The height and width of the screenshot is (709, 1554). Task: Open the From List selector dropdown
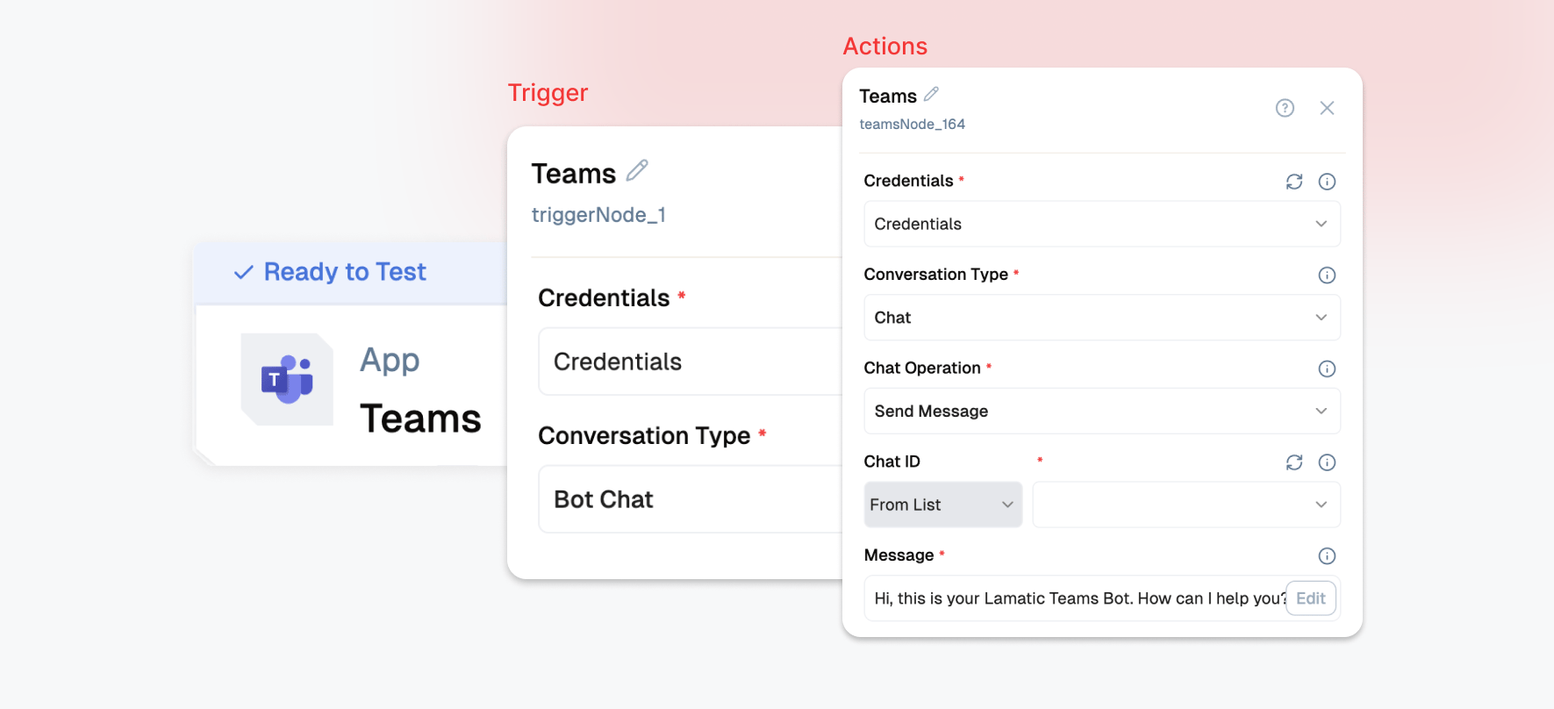943,505
